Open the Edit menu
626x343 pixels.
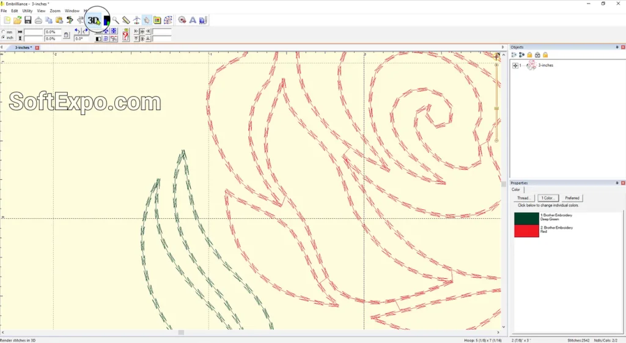(x=15, y=11)
